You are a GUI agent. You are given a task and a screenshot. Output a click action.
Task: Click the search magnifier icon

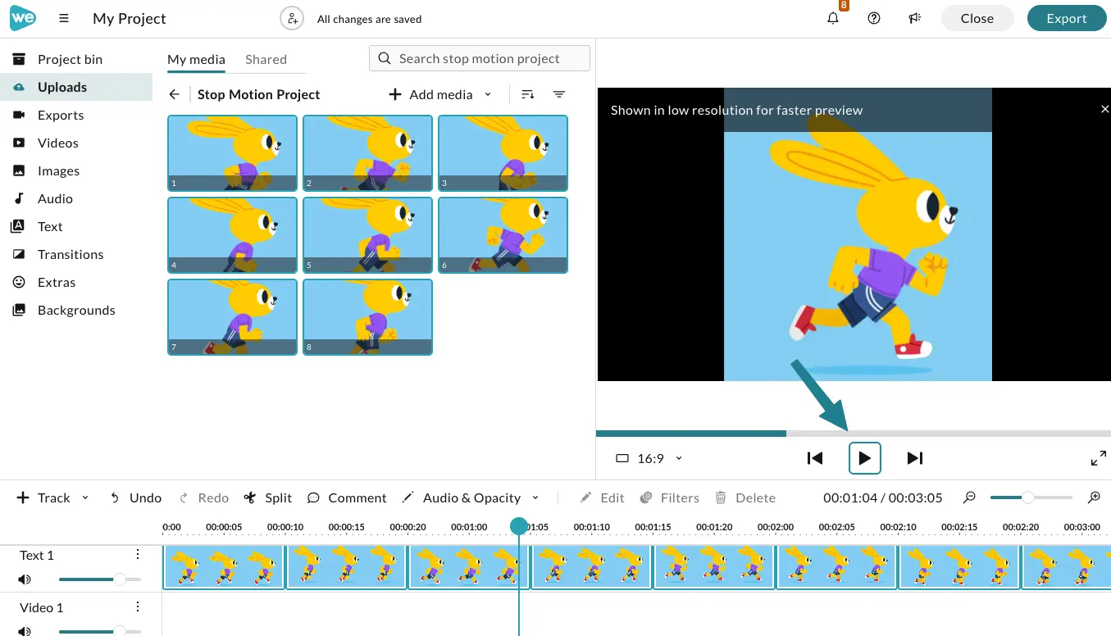(385, 58)
